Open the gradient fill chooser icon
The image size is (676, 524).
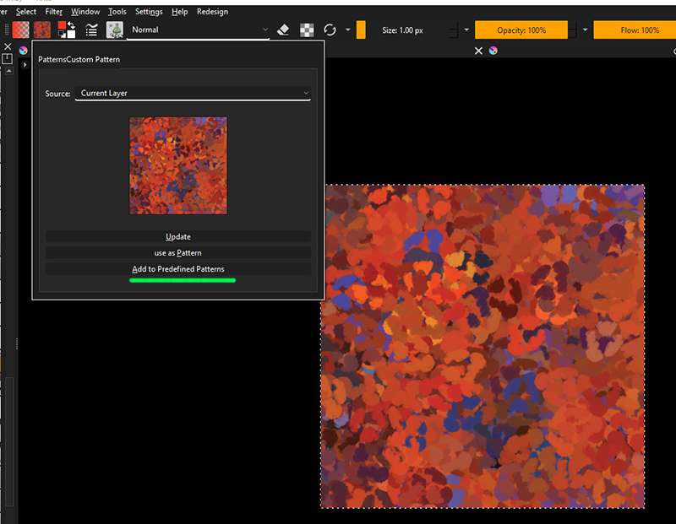pyautogui.click(x=20, y=30)
